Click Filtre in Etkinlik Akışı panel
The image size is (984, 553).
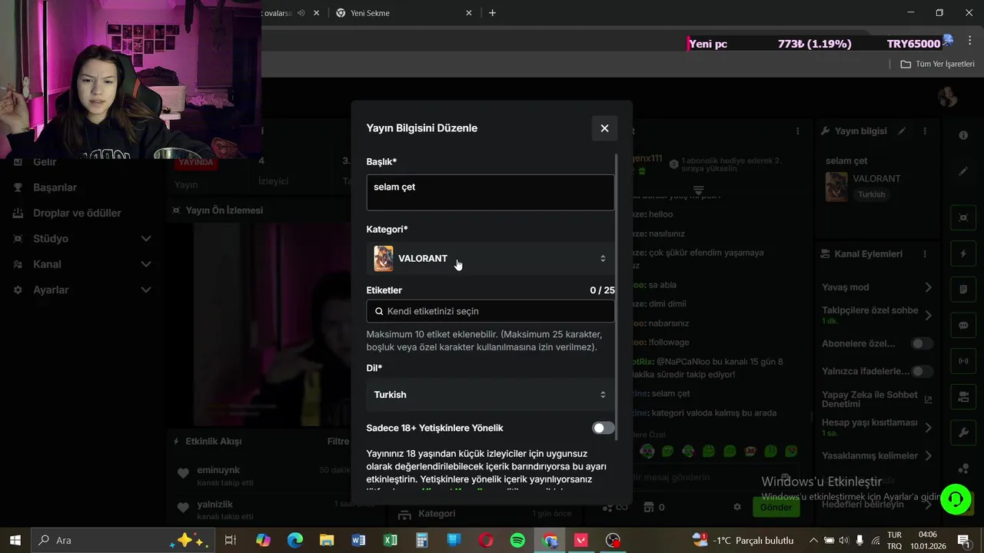(x=338, y=442)
